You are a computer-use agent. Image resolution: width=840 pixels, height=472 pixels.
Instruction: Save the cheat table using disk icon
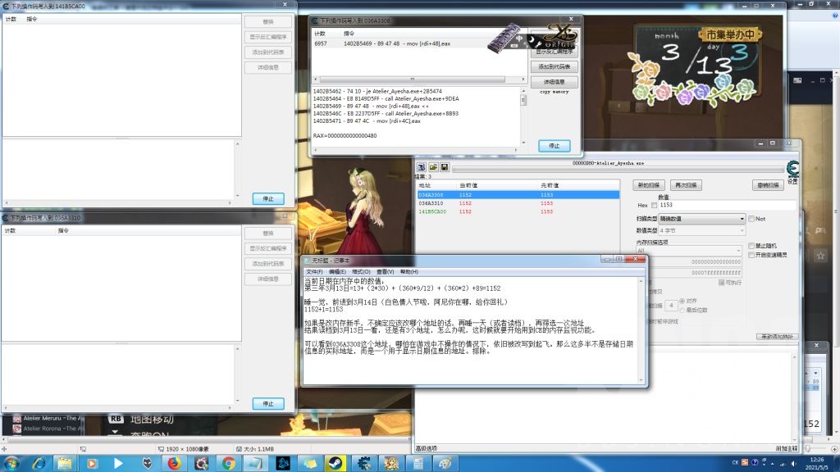click(444, 166)
